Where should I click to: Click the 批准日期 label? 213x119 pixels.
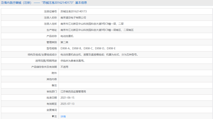tap(52, 98)
